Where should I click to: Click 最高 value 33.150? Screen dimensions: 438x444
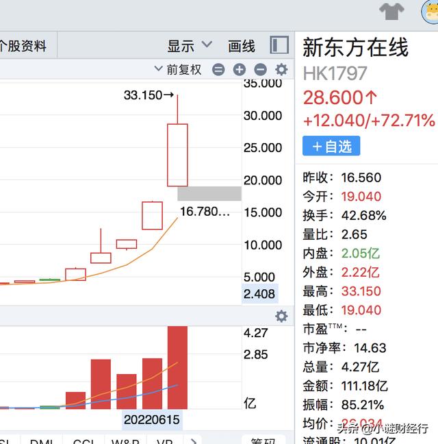point(361,291)
